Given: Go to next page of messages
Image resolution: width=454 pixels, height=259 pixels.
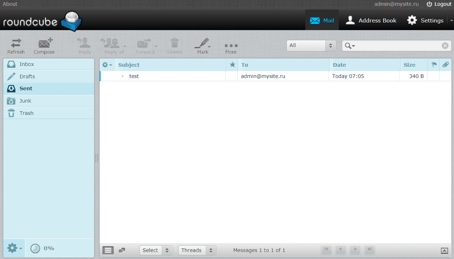Looking at the screenshot, I should [x=355, y=250].
